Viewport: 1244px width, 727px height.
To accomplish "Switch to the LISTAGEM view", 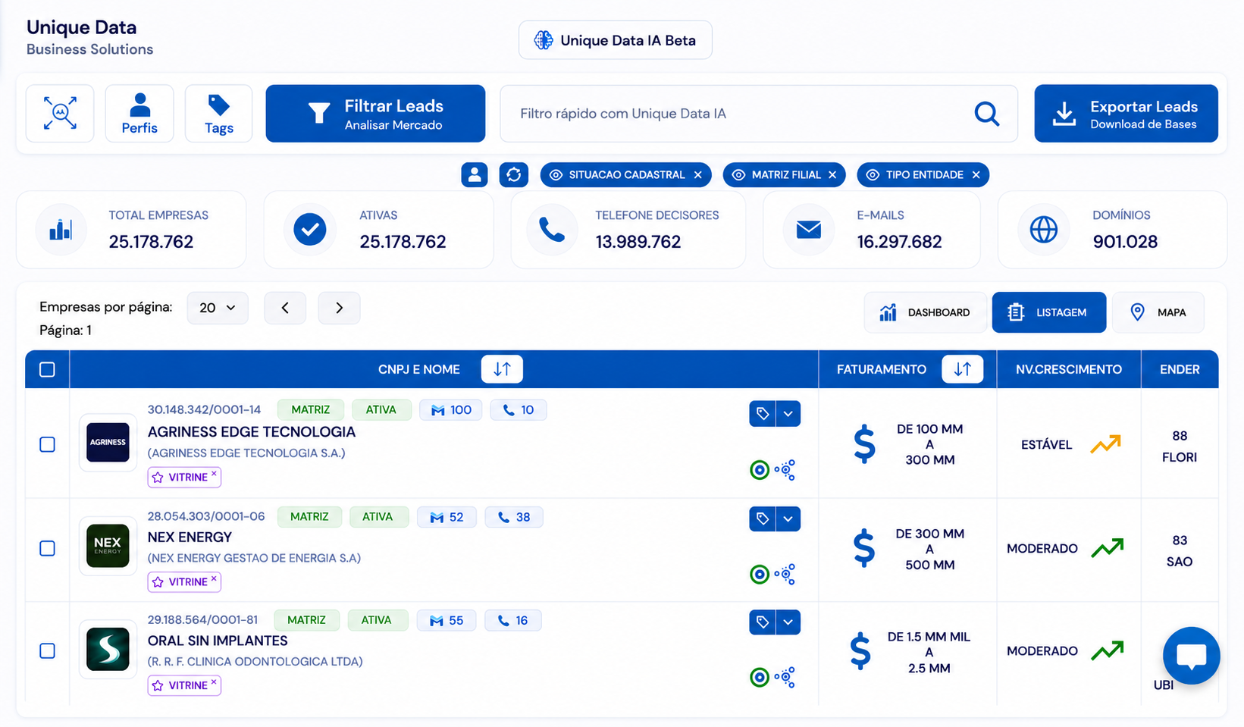I will 1049,312.
